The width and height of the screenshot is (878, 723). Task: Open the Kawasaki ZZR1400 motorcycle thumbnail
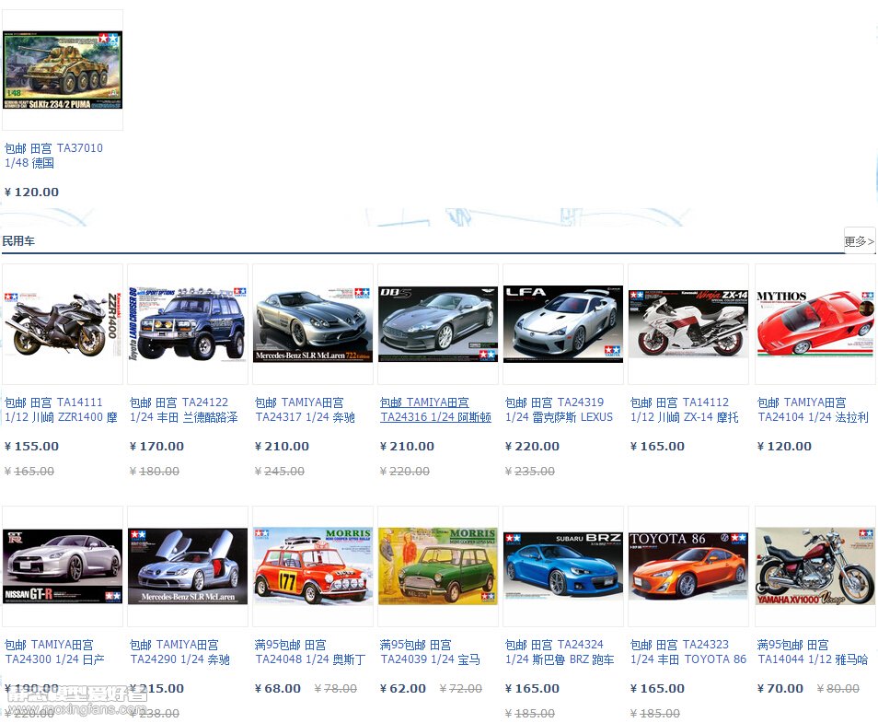coord(63,324)
